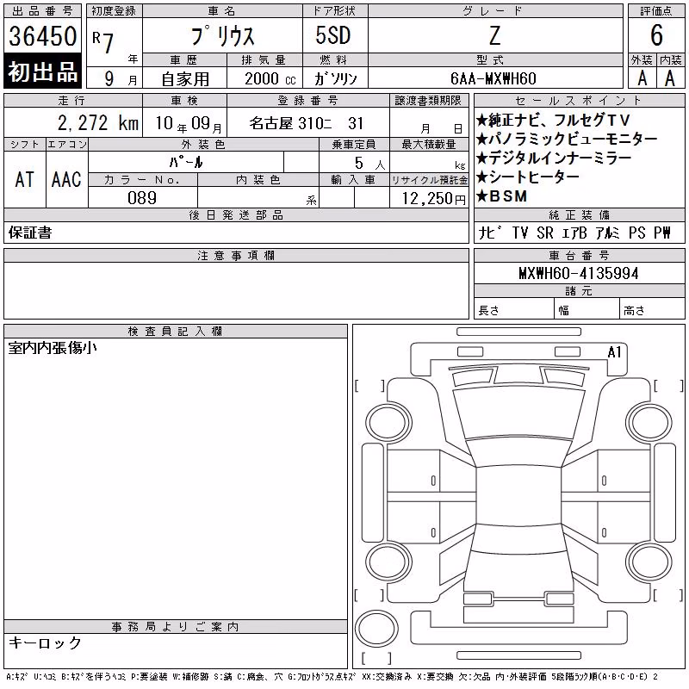Click the キーロック office notice text
This screenshot has width=689, height=689.
click(x=45, y=642)
